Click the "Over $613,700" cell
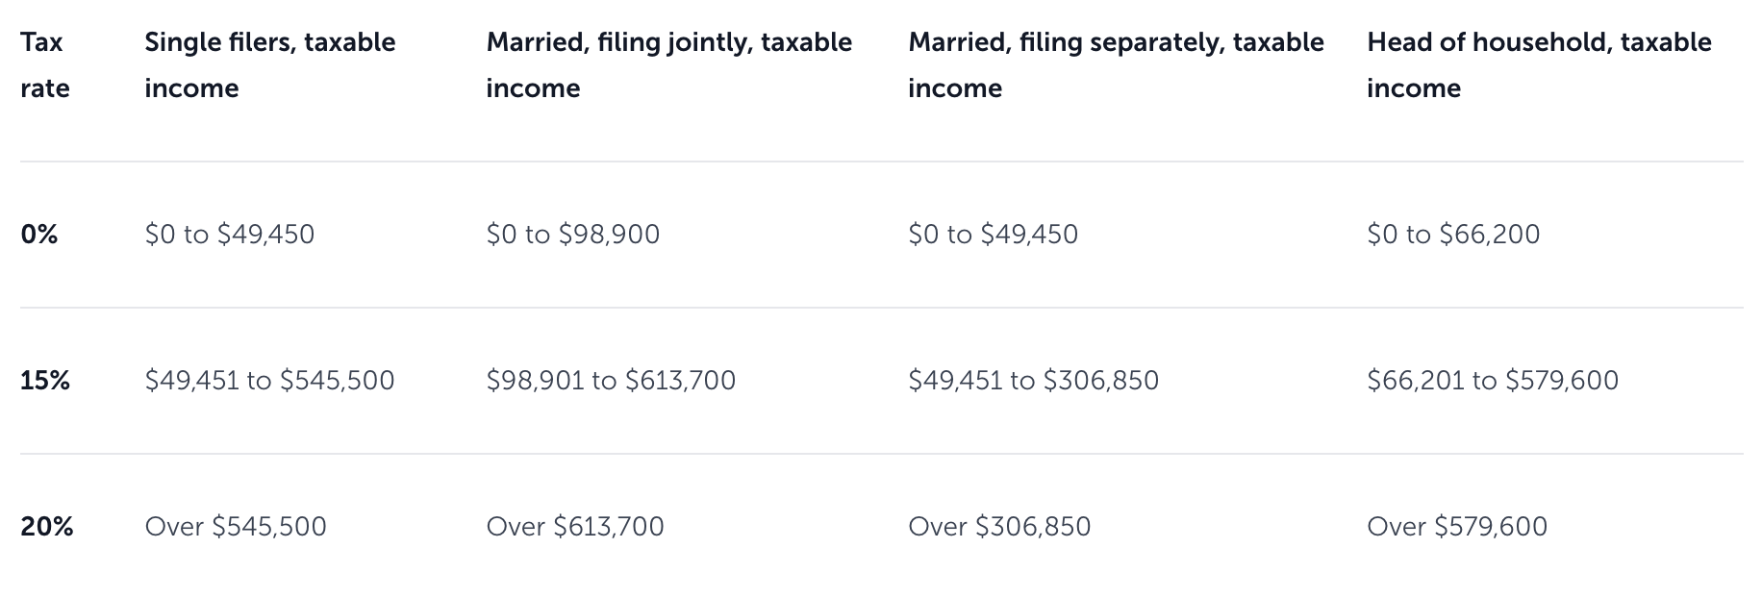The height and width of the screenshot is (598, 1762). (575, 527)
